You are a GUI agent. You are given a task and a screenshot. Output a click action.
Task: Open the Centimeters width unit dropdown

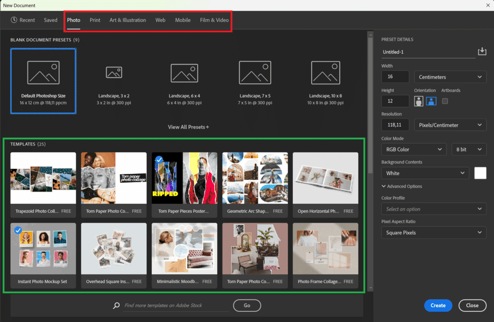pos(450,77)
